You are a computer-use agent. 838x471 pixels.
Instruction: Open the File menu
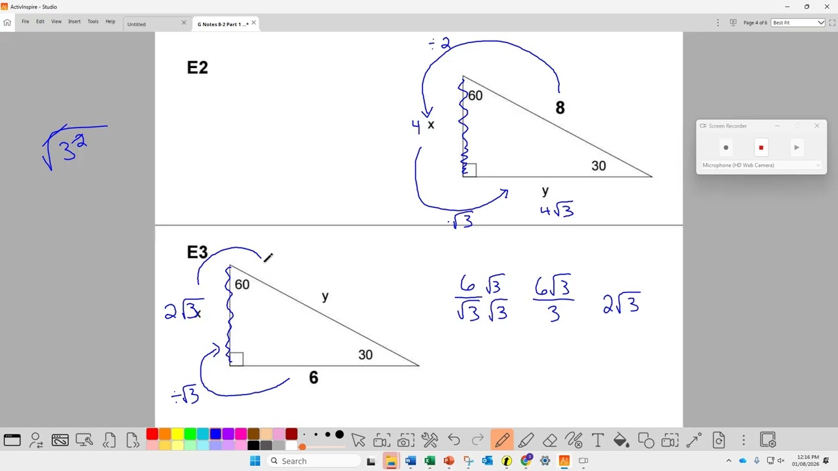click(25, 22)
